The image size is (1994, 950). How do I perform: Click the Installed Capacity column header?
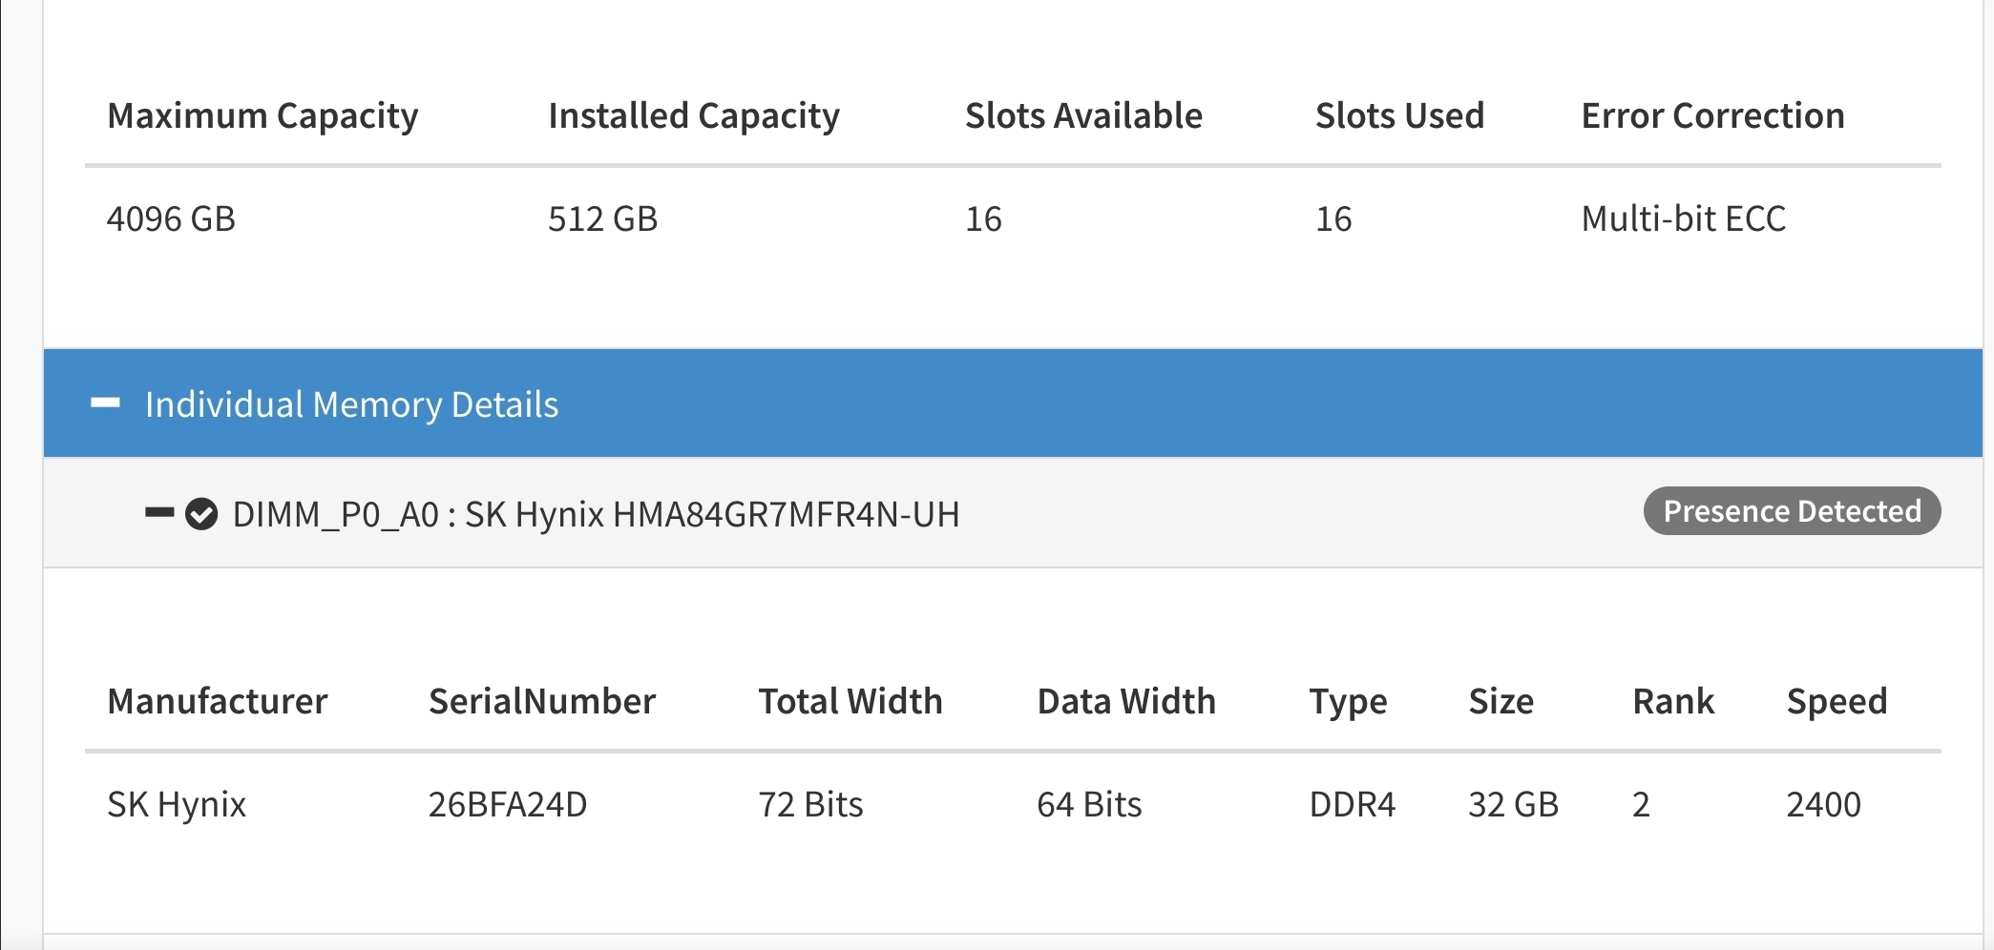[693, 115]
